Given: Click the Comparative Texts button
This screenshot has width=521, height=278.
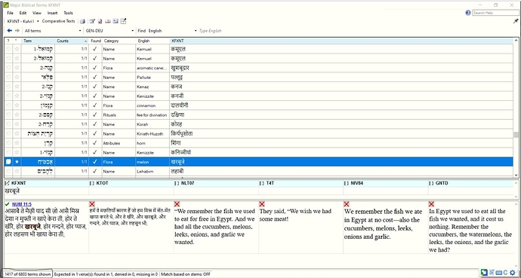Looking at the screenshot, I should [58, 21].
